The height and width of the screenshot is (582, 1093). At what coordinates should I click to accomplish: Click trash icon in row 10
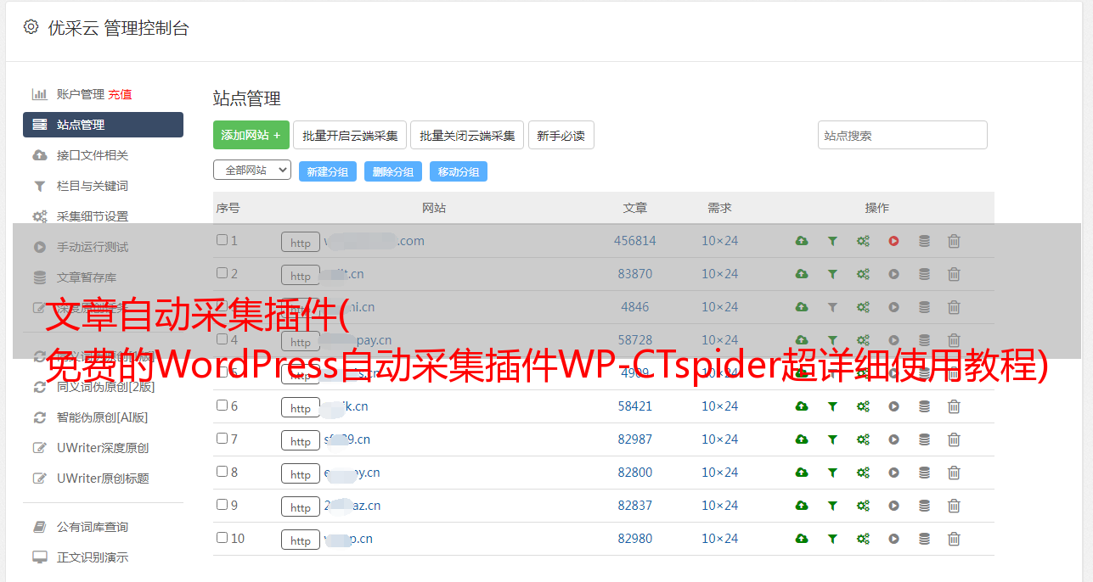click(954, 539)
